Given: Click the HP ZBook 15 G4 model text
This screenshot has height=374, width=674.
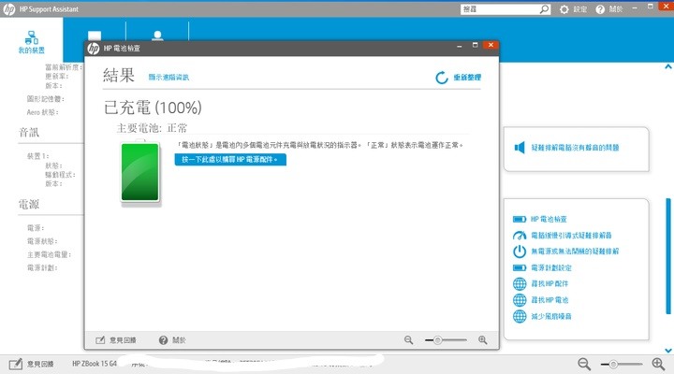Looking at the screenshot, I should [x=95, y=364].
